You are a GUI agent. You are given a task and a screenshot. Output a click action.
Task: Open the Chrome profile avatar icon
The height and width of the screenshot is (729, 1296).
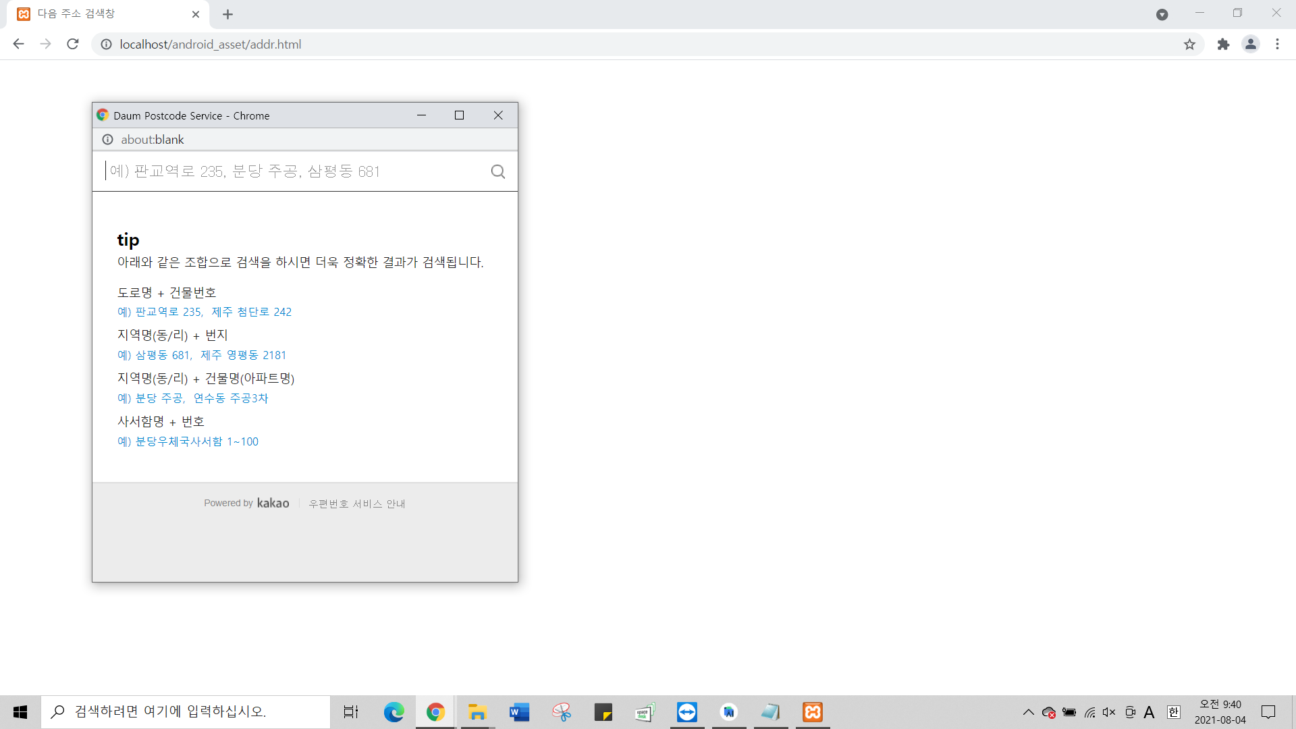pos(1250,45)
